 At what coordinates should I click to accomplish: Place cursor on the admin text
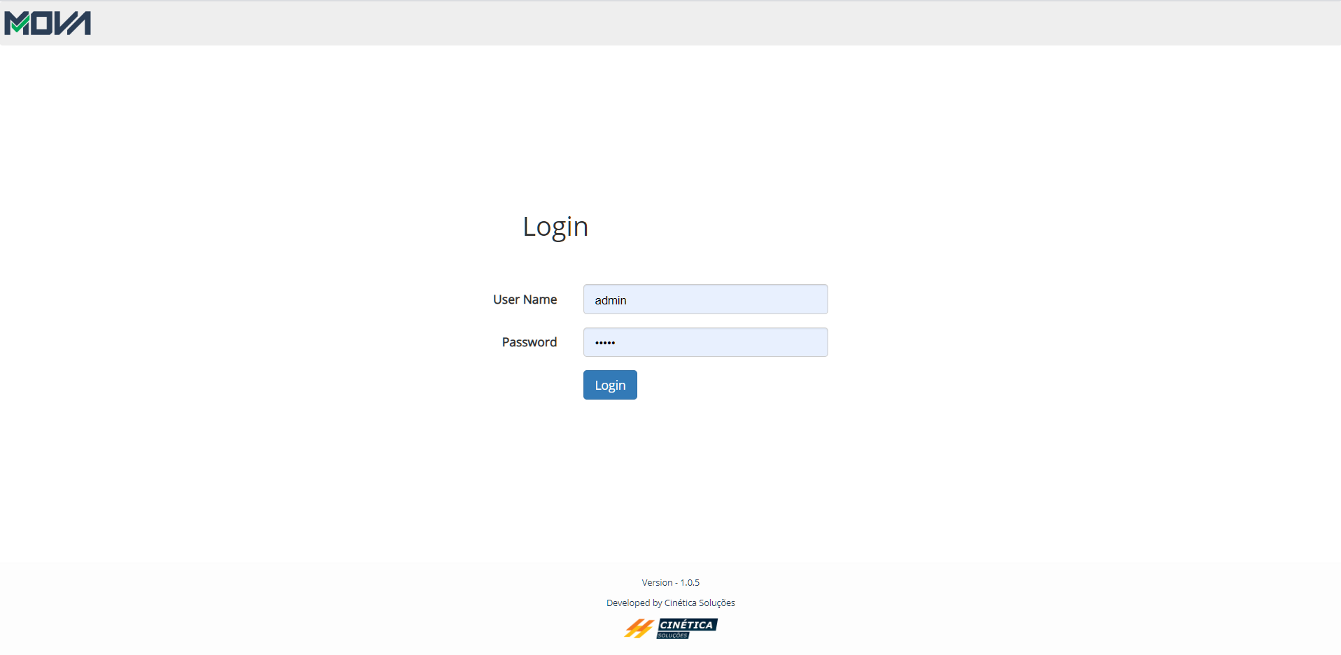pos(610,300)
